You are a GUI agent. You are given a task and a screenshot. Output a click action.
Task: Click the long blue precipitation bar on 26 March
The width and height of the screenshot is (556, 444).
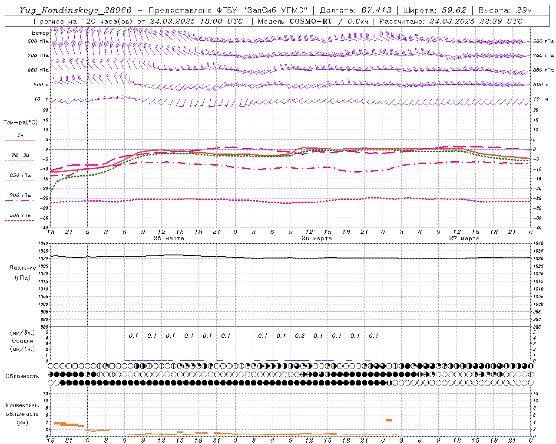click(300, 360)
